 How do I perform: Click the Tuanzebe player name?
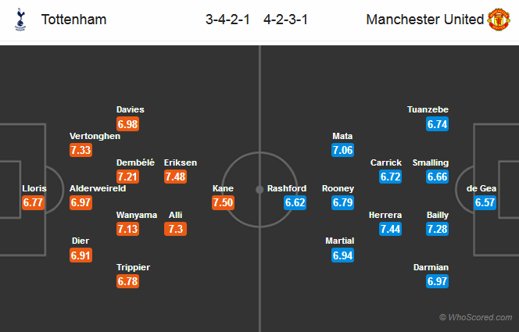(428, 110)
